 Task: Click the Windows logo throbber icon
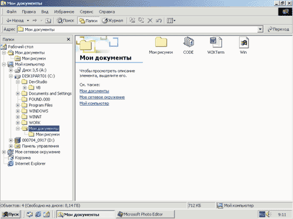coord(285,12)
